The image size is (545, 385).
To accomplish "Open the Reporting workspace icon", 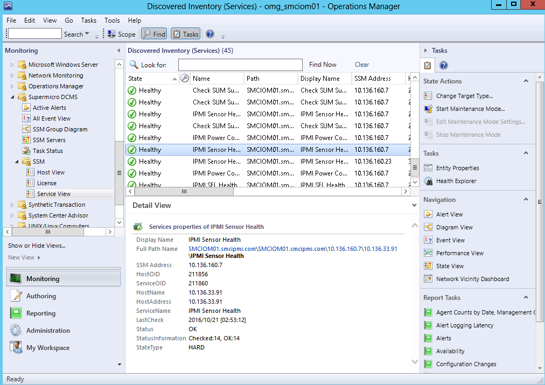I will 16,313.
